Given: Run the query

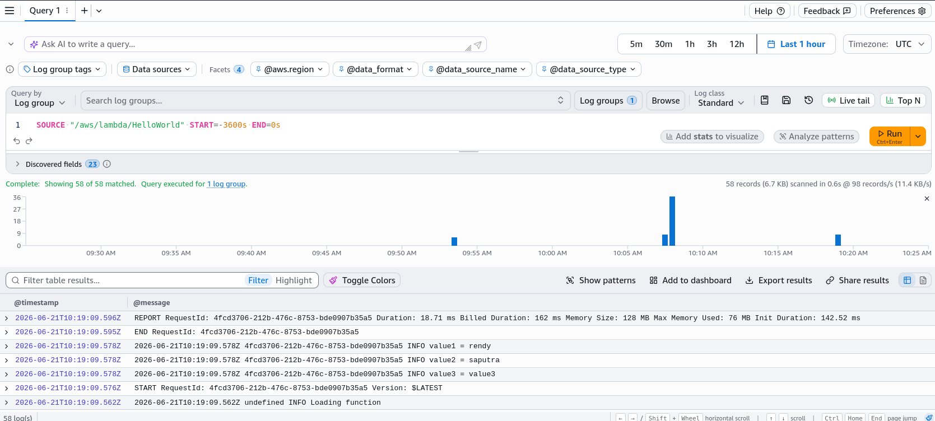Looking at the screenshot, I should [x=890, y=136].
